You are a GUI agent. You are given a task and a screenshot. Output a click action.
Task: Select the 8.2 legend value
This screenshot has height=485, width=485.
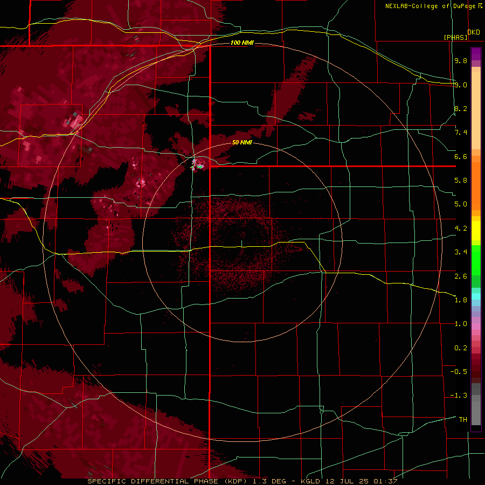461,108
